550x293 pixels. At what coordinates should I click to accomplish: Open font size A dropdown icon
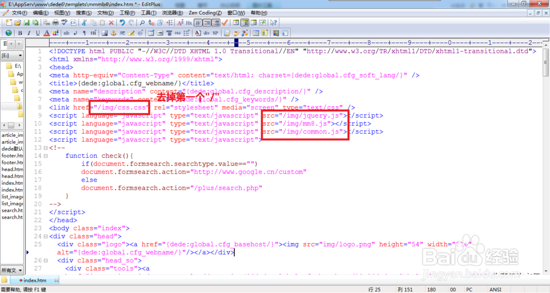pos(180,23)
